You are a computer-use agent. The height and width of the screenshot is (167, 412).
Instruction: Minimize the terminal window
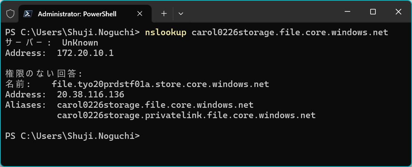point(348,12)
